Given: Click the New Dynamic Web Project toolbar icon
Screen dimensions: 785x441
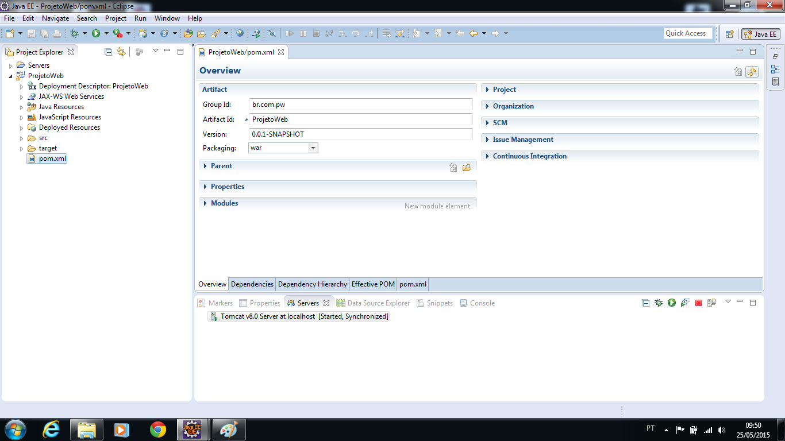Looking at the screenshot, I should click(143, 33).
